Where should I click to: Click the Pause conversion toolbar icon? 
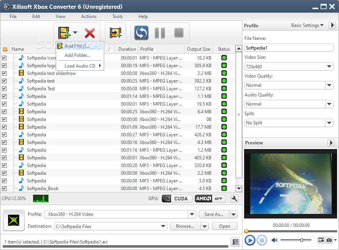(160, 33)
